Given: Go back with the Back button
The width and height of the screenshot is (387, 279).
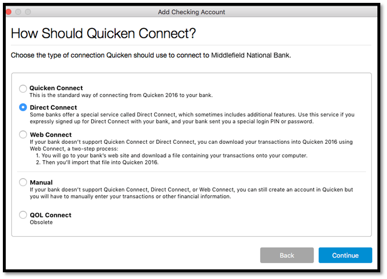Looking at the screenshot, I should pyautogui.click(x=287, y=256).
